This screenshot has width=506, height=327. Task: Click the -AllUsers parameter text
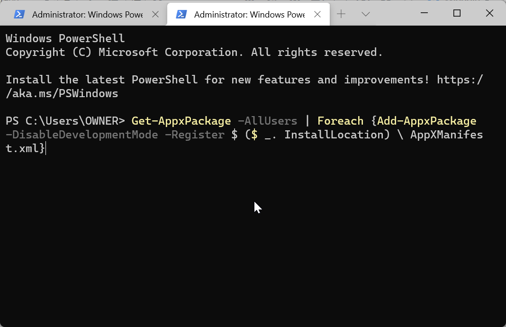click(267, 121)
